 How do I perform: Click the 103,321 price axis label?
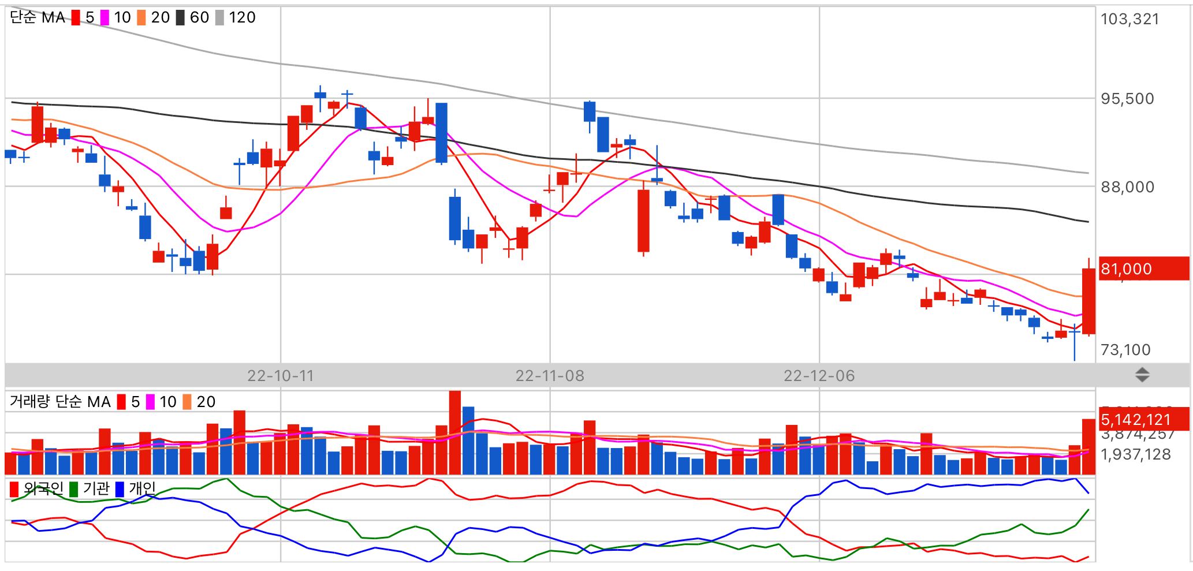pos(1129,19)
